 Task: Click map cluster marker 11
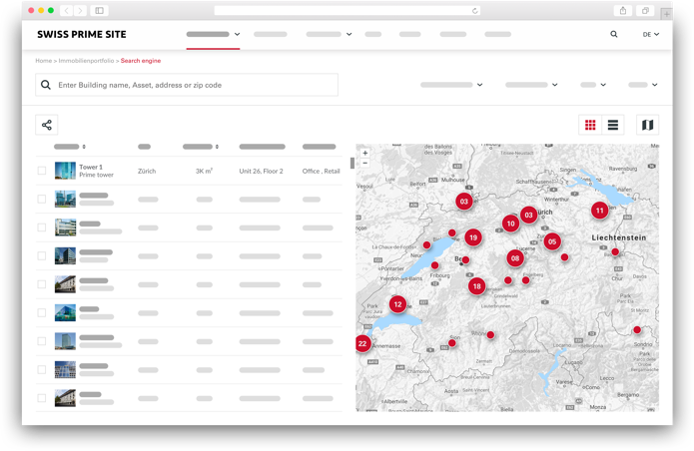[600, 211]
